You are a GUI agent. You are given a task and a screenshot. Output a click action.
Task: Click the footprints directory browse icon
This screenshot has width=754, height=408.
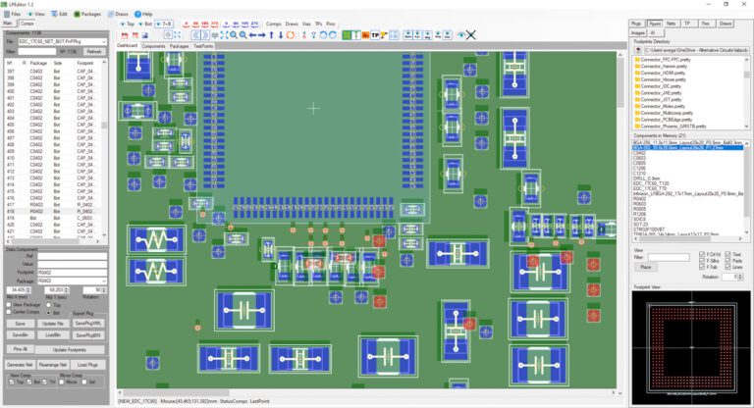pos(638,50)
